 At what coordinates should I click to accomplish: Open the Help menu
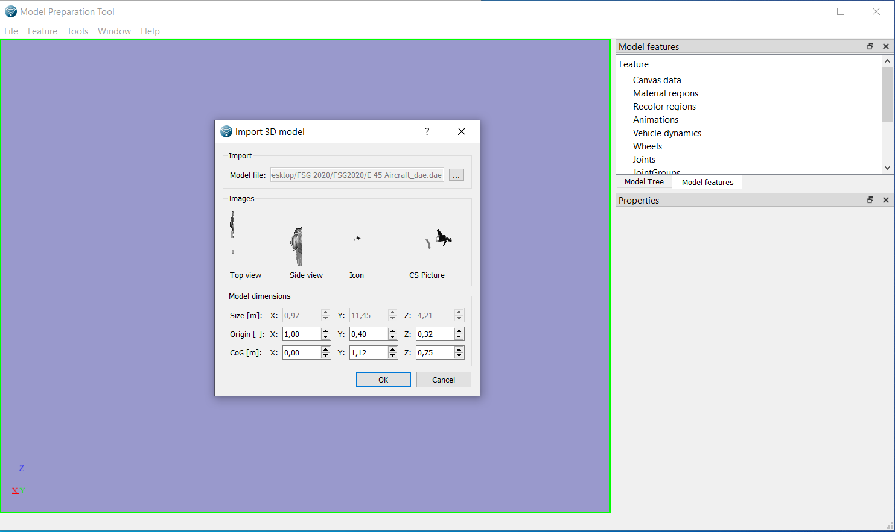click(x=150, y=31)
